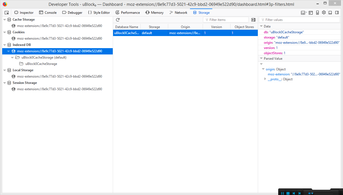Open the toolbox settings gear
The image size is (343, 195).
click(x=324, y=13)
